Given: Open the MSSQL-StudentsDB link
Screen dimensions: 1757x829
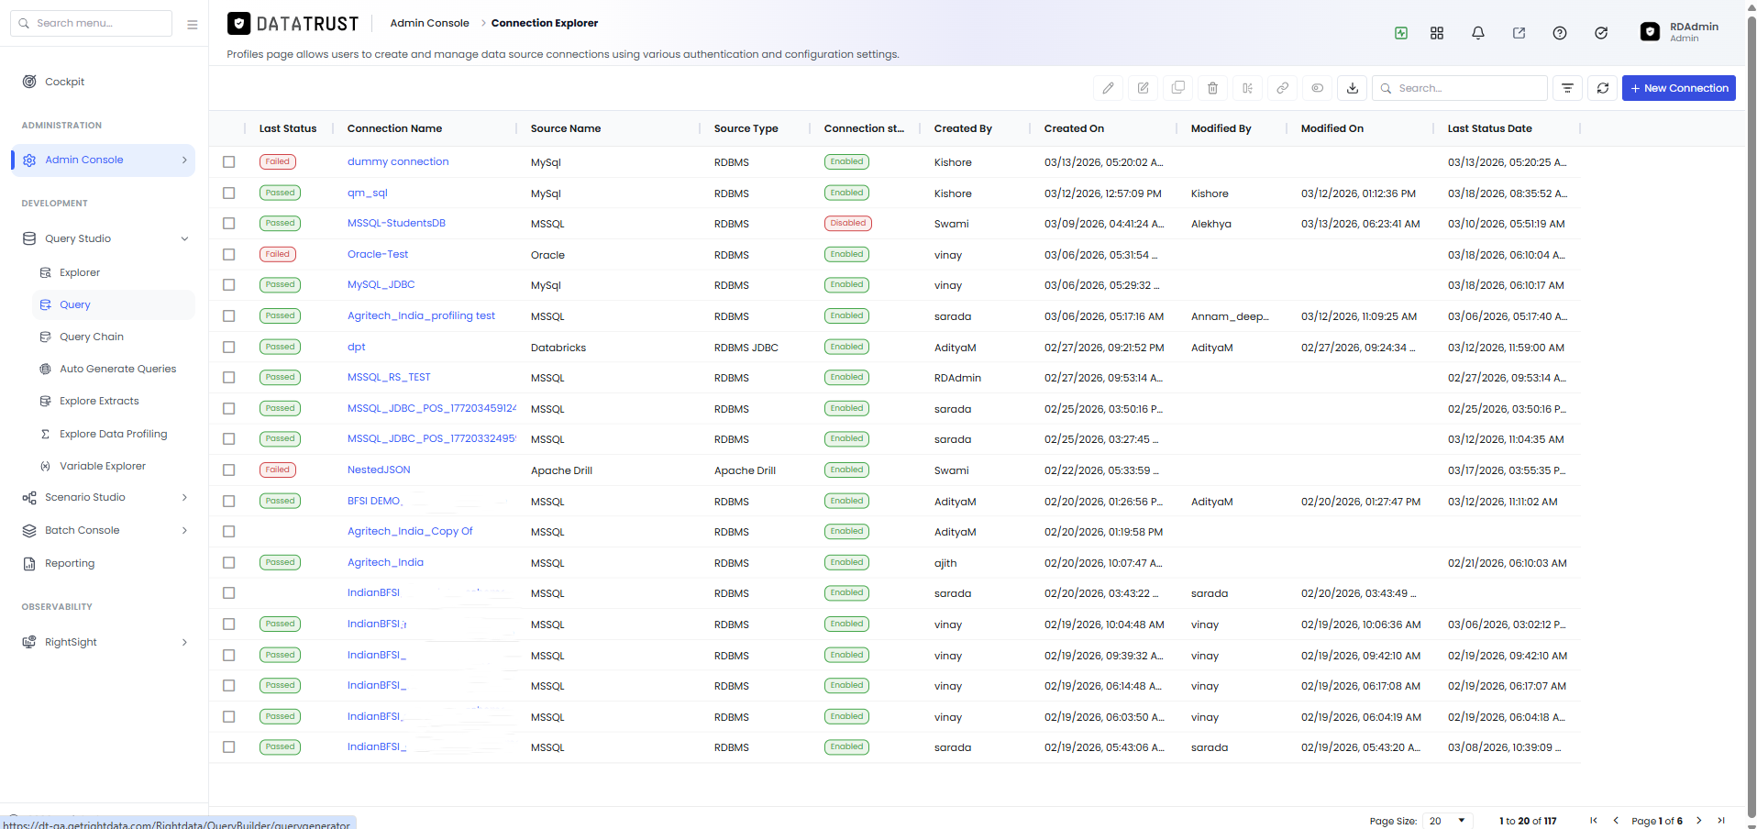Looking at the screenshot, I should click(x=396, y=224).
